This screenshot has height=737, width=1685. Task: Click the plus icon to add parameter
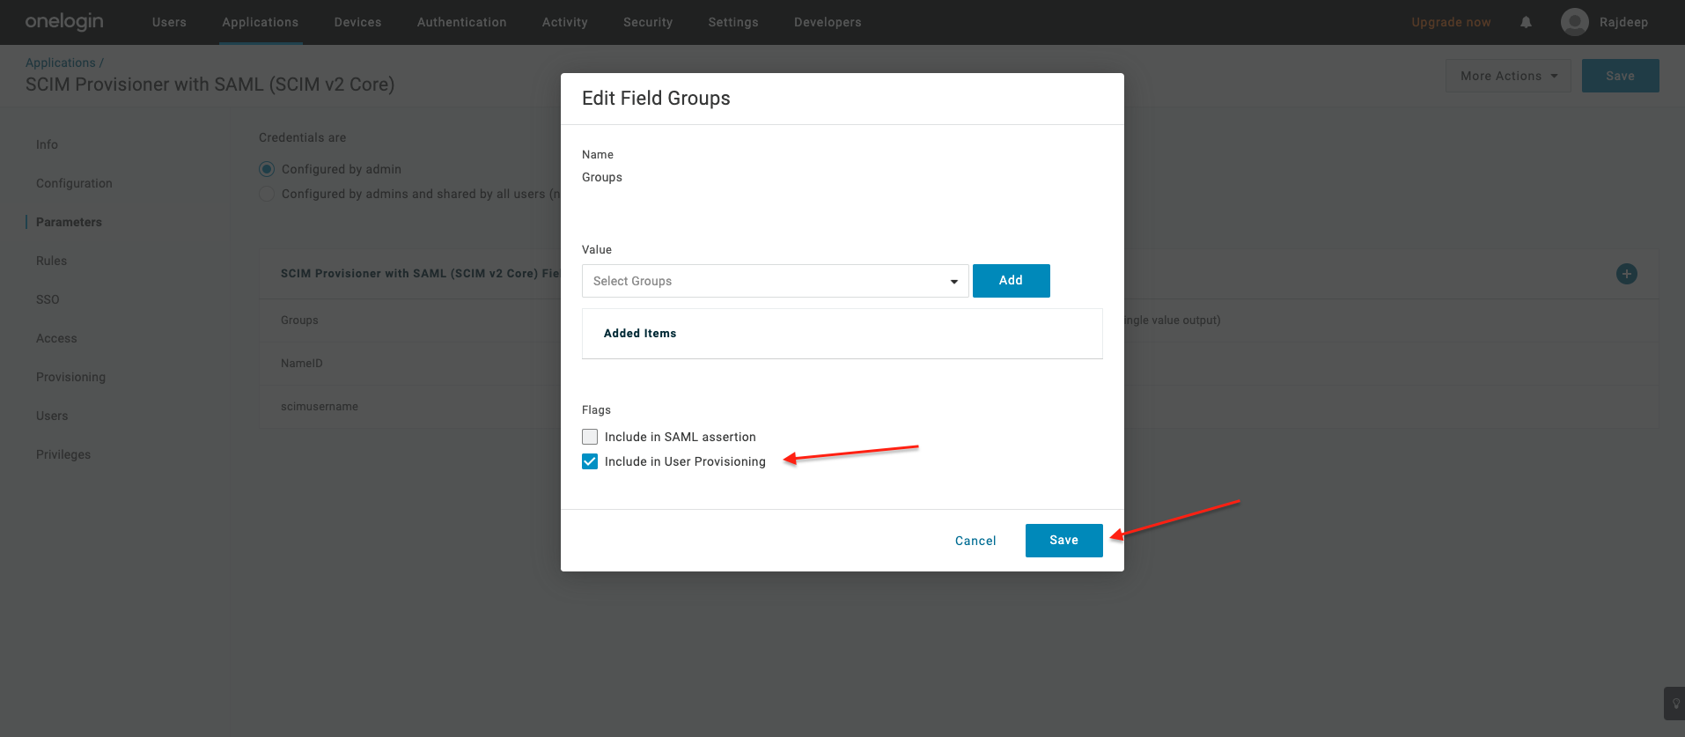click(x=1626, y=274)
